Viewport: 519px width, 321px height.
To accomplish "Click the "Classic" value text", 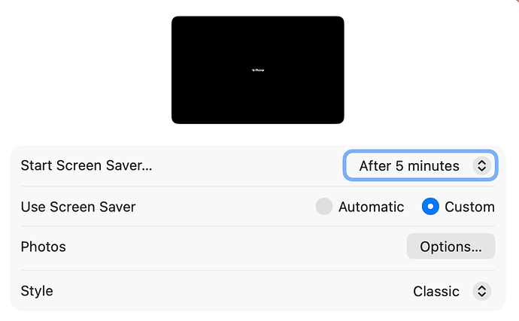I will click(436, 291).
